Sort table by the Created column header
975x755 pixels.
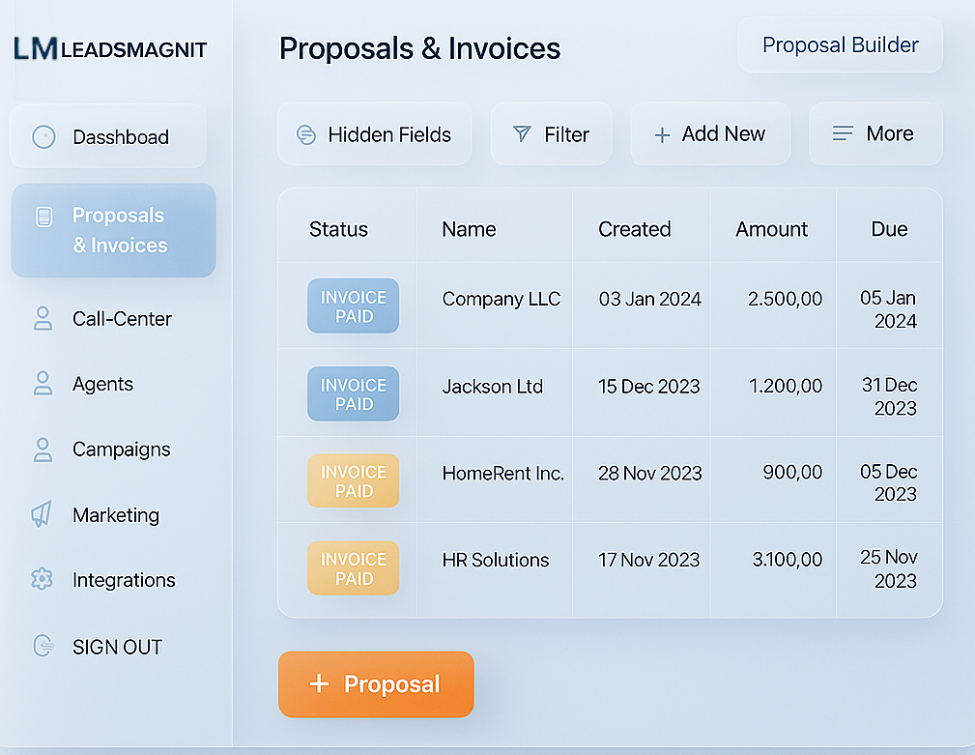tap(634, 229)
